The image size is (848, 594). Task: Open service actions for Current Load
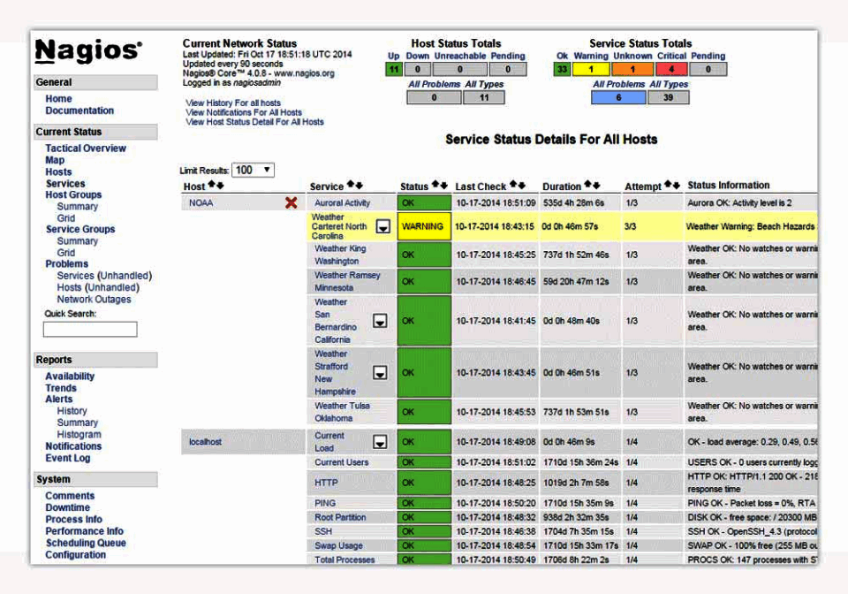(380, 442)
